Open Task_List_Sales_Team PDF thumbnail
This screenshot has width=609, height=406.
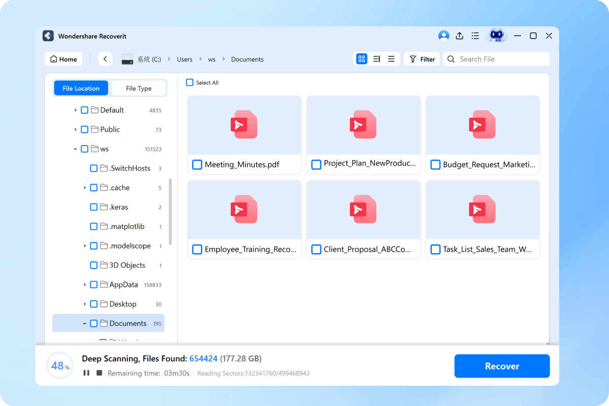(x=482, y=210)
